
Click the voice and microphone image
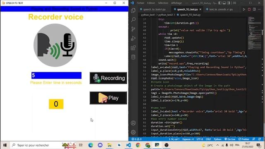coord(55,45)
